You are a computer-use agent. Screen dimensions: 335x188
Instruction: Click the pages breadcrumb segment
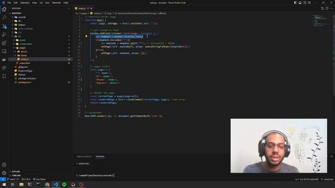(x=84, y=13)
